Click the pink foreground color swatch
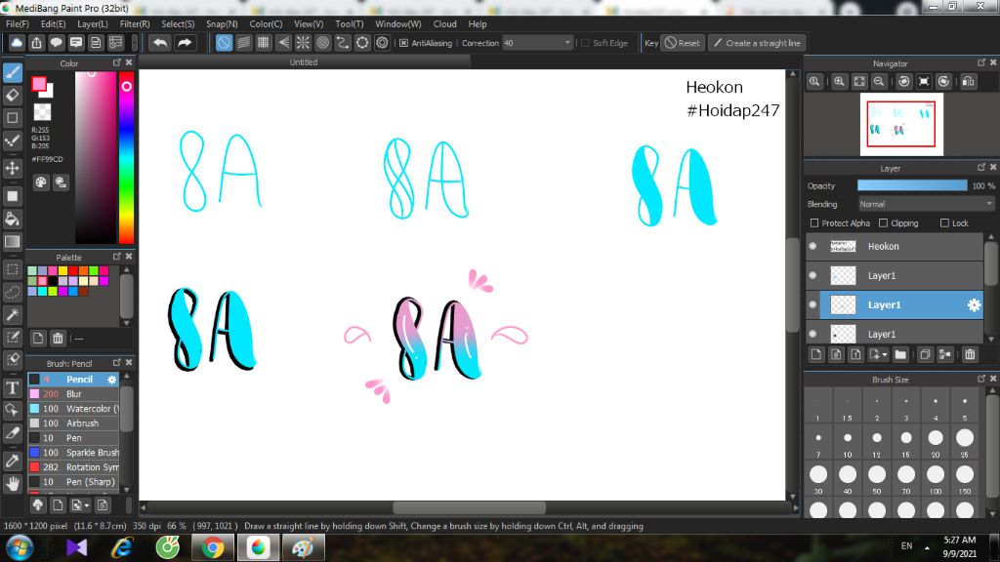 [39, 84]
